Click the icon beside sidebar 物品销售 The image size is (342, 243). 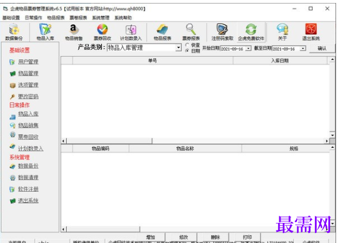(x=12, y=125)
